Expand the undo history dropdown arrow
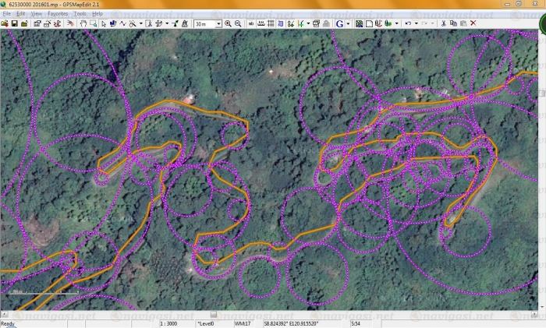The width and height of the screenshot is (546, 328). (x=416, y=24)
